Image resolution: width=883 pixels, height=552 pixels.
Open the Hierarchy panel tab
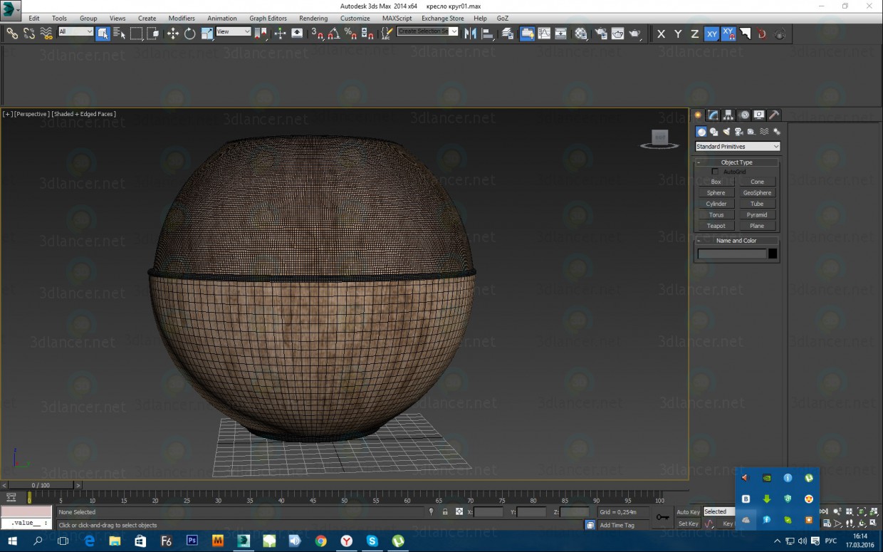[x=728, y=115]
